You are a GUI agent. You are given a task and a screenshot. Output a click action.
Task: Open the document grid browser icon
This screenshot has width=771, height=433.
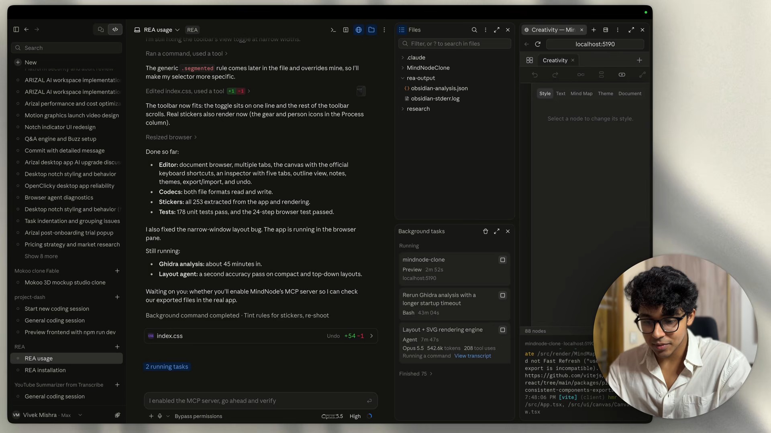pos(529,60)
